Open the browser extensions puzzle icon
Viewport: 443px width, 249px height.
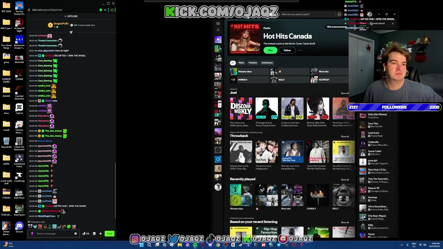[x=112, y=10]
